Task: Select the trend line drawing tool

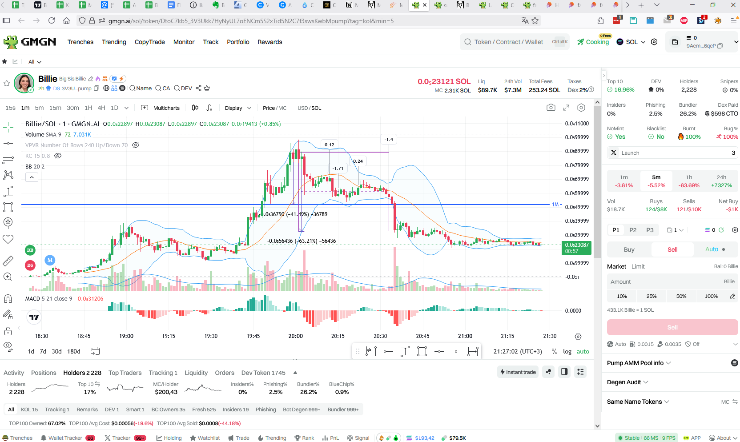Action: coord(8,143)
